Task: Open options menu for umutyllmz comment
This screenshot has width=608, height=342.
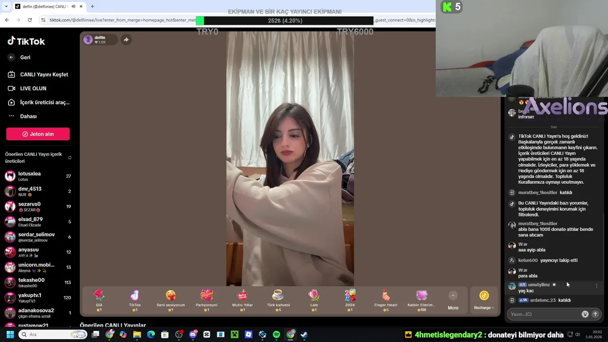Action: click(x=597, y=285)
